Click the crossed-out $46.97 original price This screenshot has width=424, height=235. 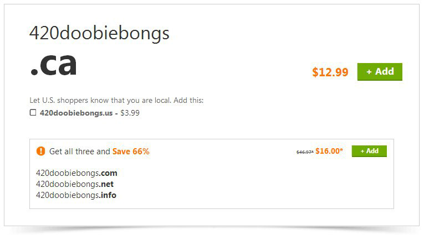[x=305, y=152]
